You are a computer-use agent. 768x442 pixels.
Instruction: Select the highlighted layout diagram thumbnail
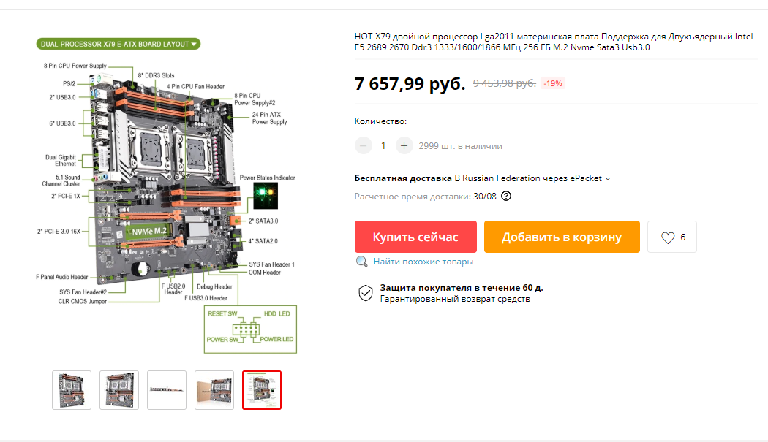[x=262, y=390]
